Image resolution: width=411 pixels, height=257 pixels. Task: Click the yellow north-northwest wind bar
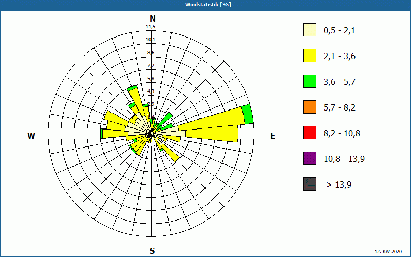click(138, 102)
